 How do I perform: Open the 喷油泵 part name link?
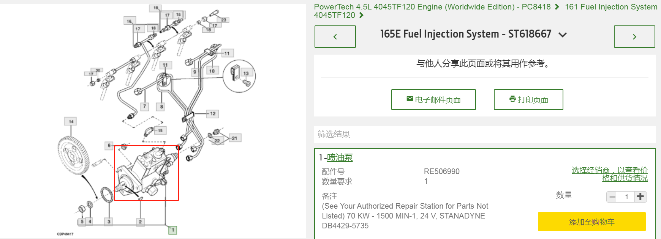point(340,158)
